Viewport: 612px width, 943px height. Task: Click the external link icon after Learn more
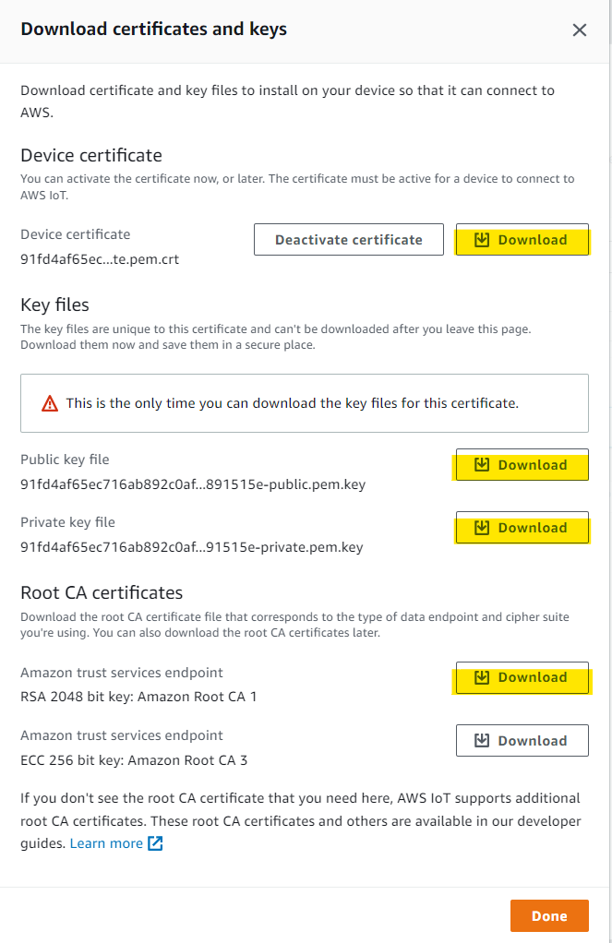pyautogui.click(x=154, y=842)
